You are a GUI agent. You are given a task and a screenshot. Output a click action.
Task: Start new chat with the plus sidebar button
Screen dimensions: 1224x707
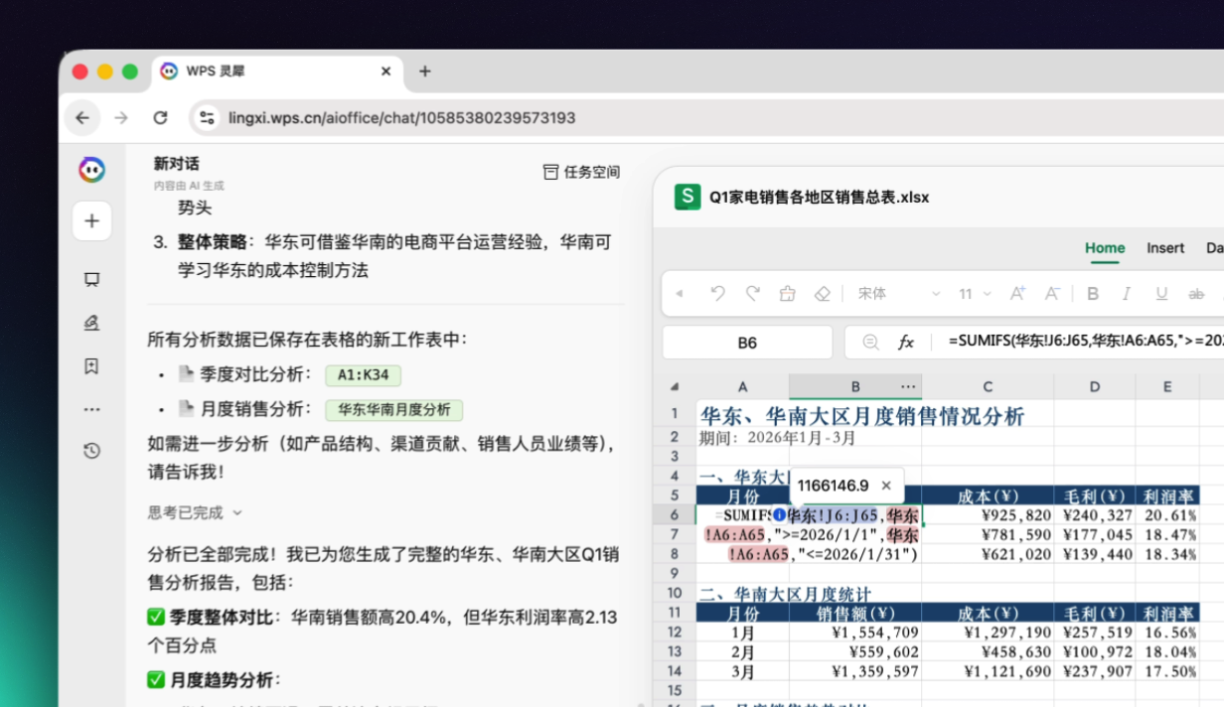pos(92,220)
